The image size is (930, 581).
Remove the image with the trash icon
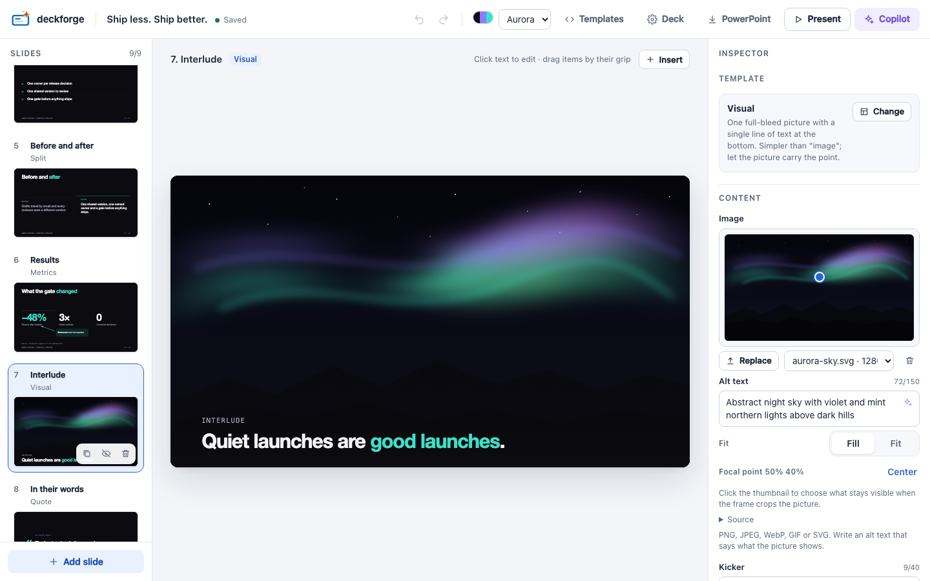[909, 361]
